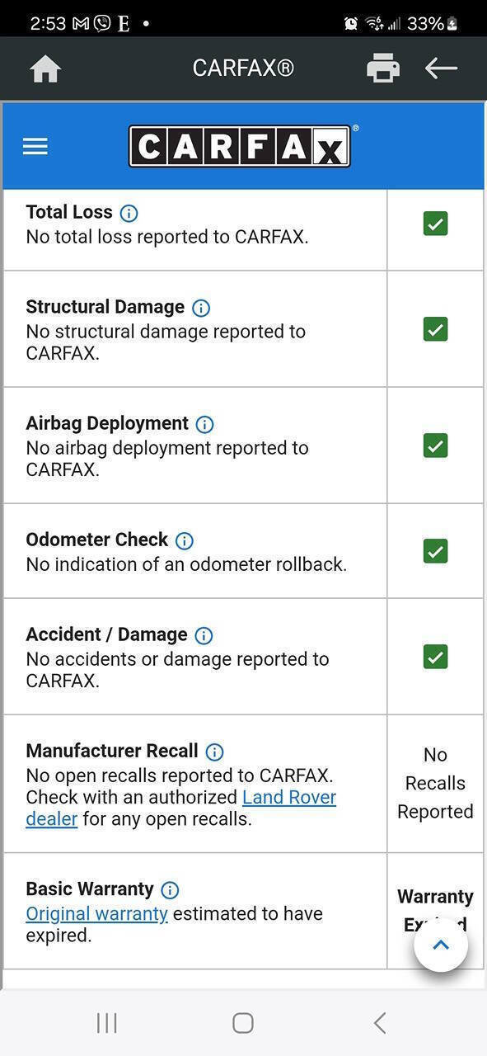Click the Total Loss green checkbox
The height and width of the screenshot is (1056, 487).
[435, 224]
